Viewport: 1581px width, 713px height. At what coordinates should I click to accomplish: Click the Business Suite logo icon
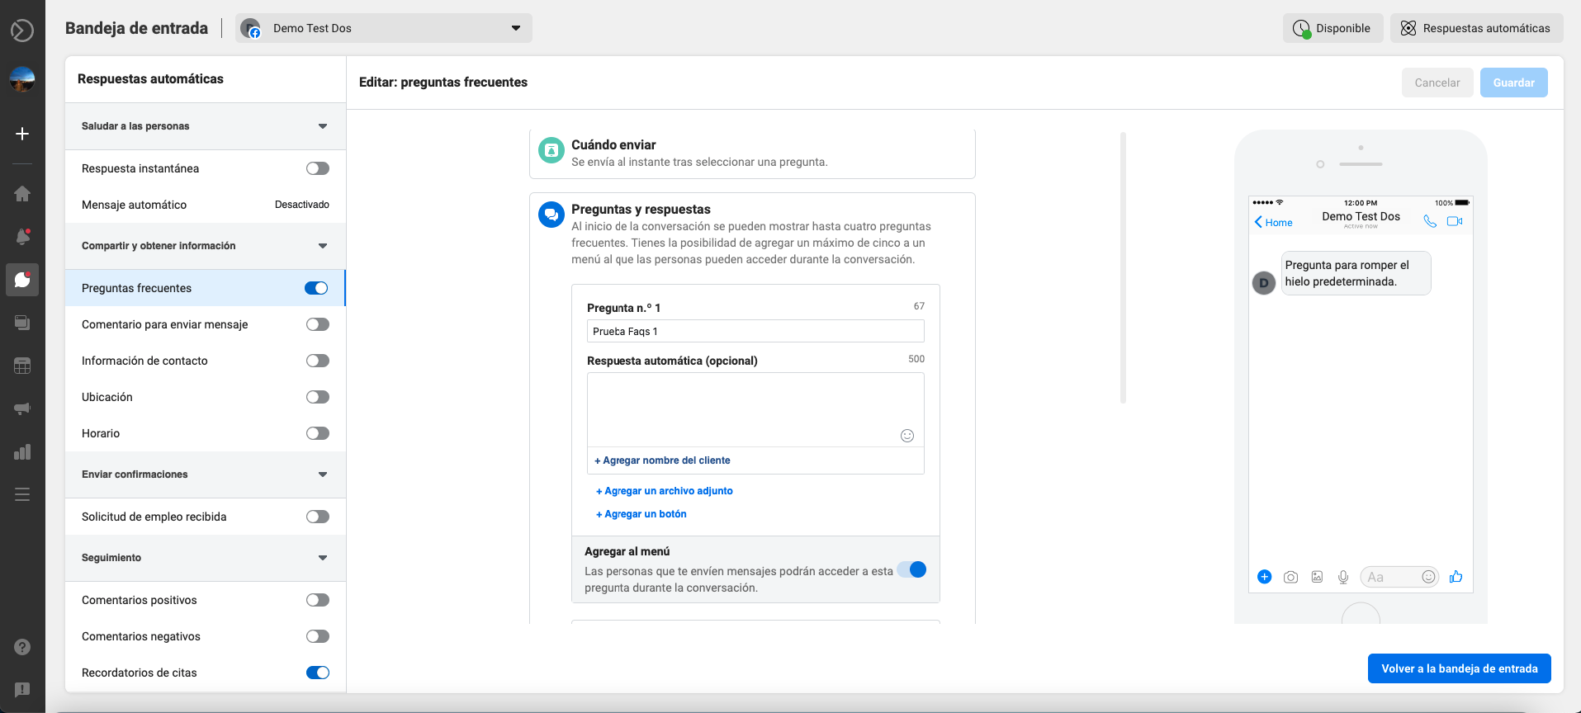point(22,31)
